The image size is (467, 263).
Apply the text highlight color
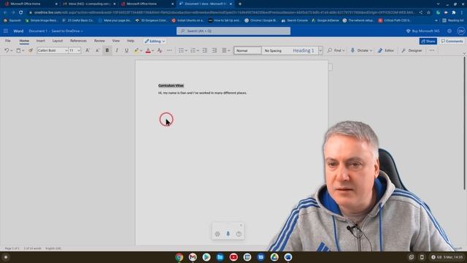point(136,50)
